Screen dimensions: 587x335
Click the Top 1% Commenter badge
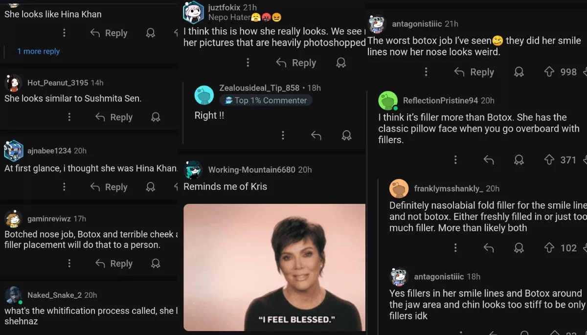click(x=266, y=100)
